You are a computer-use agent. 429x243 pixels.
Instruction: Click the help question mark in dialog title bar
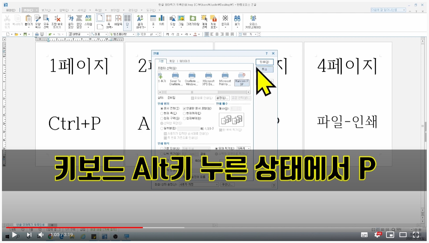(267, 53)
